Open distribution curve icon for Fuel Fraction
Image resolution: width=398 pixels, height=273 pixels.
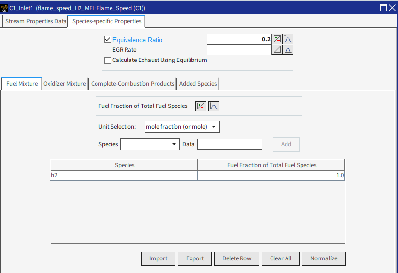click(214, 106)
